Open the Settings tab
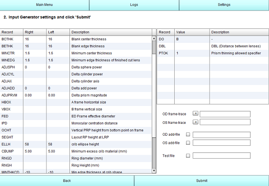Image resolution: width=269 pixels, height=186 pixels. (x=224, y=5)
